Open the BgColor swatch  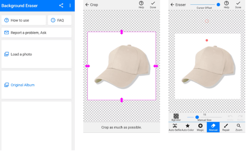[176, 117]
